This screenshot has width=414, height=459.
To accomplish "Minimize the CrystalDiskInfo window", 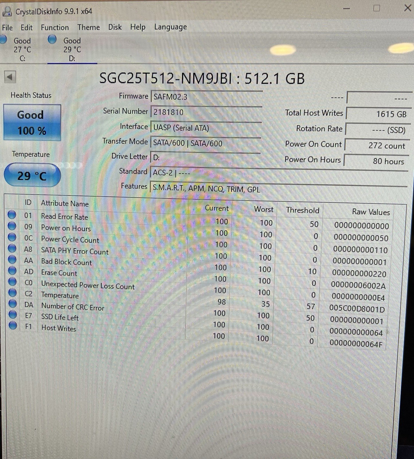I will [346, 9].
